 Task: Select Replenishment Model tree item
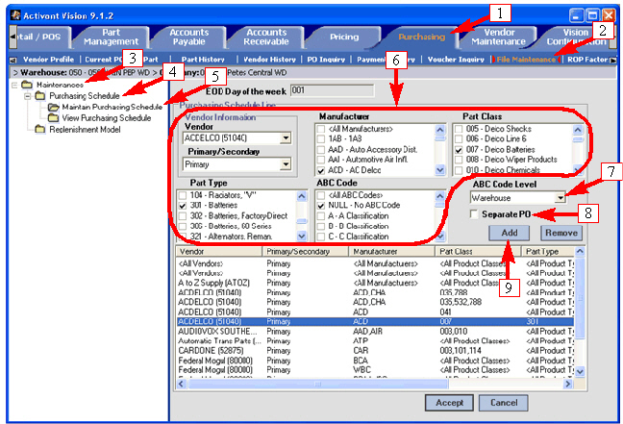click(x=85, y=130)
